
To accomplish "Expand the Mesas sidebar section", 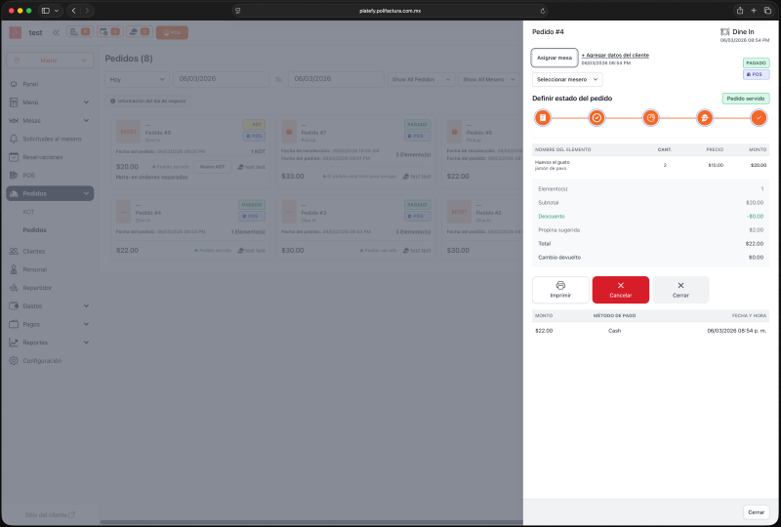I will coord(50,121).
